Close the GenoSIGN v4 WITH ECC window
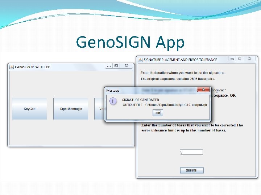The height and width of the screenshot is (195, 261). [x=127, y=66]
